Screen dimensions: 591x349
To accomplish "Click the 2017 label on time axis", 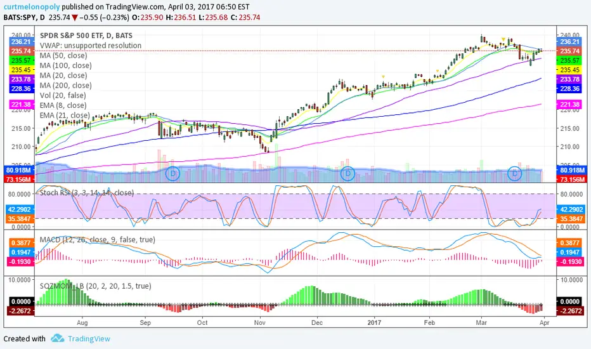I will pos(374,322).
